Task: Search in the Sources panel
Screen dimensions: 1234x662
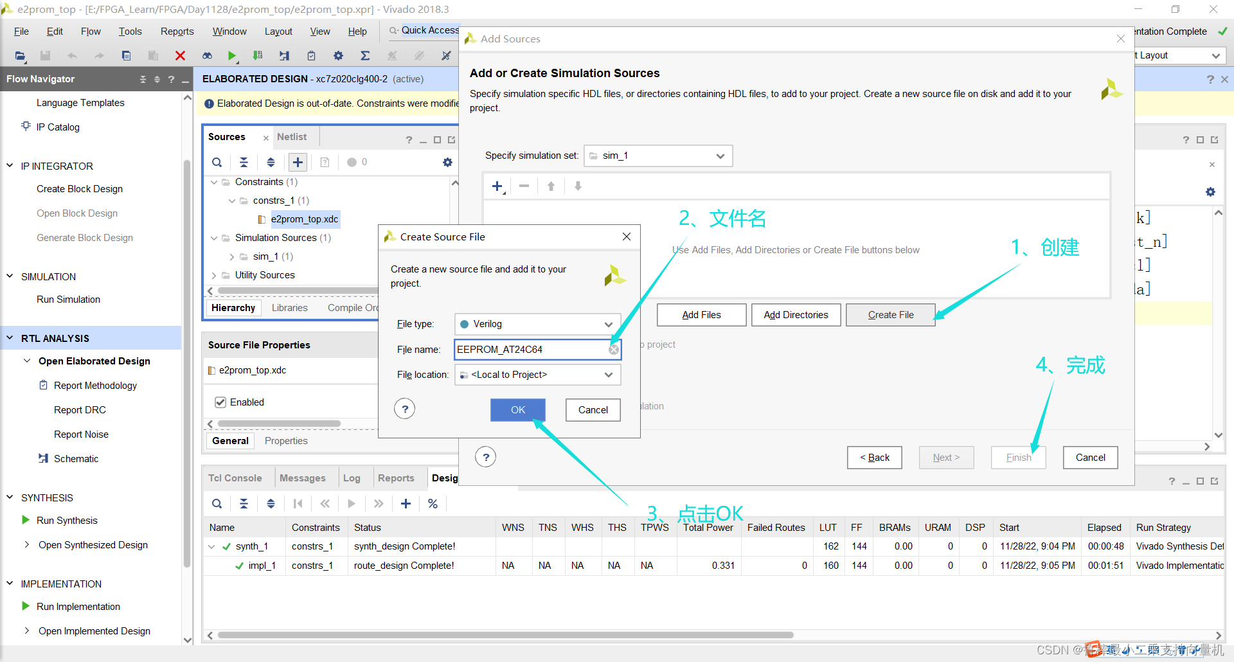Action: pos(217,162)
